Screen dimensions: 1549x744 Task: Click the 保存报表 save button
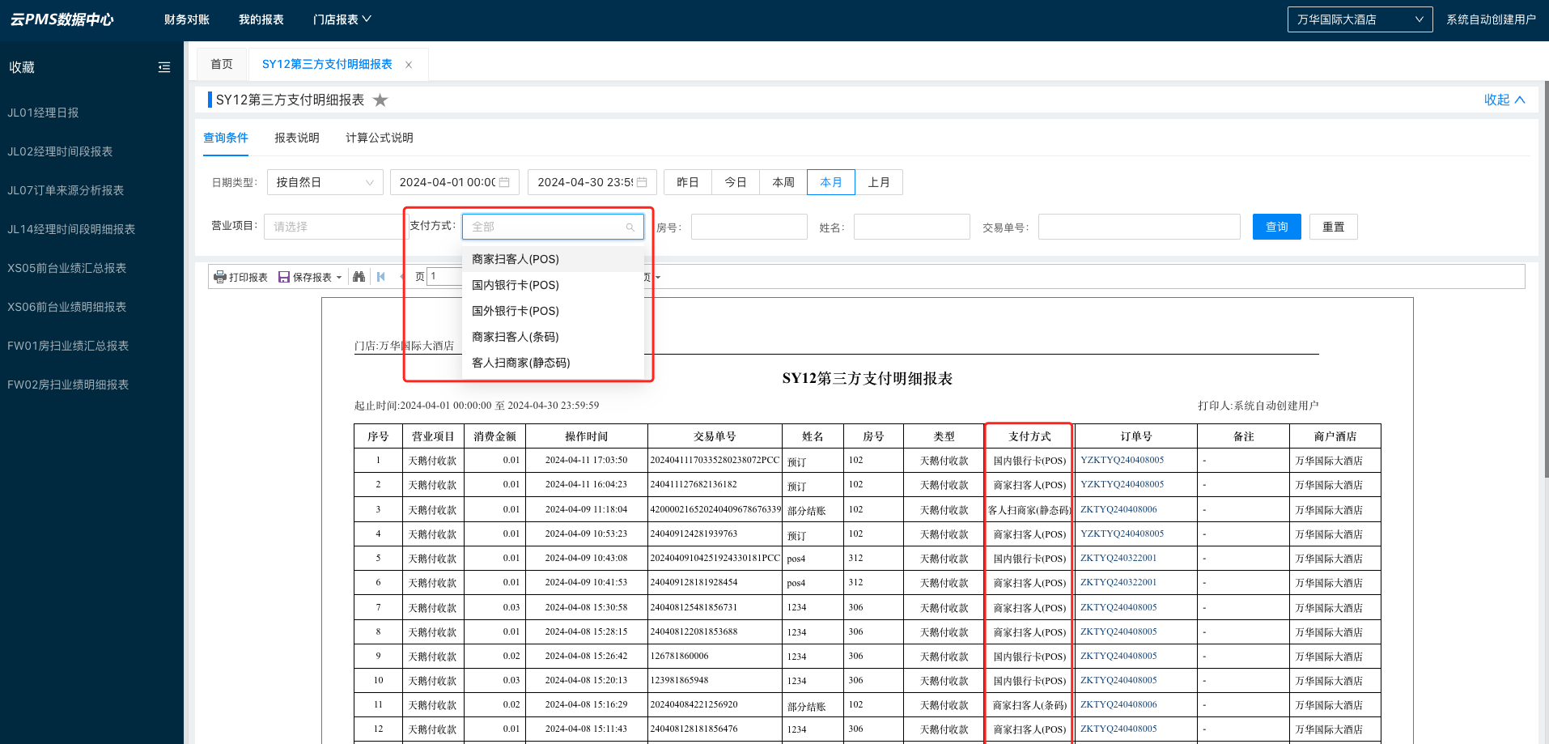click(305, 277)
